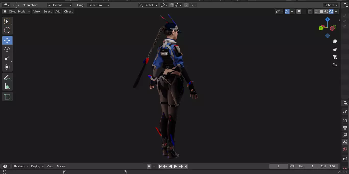Viewport: 349px width, 174px height.
Task: Select the Scale tool
Action: [7, 58]
